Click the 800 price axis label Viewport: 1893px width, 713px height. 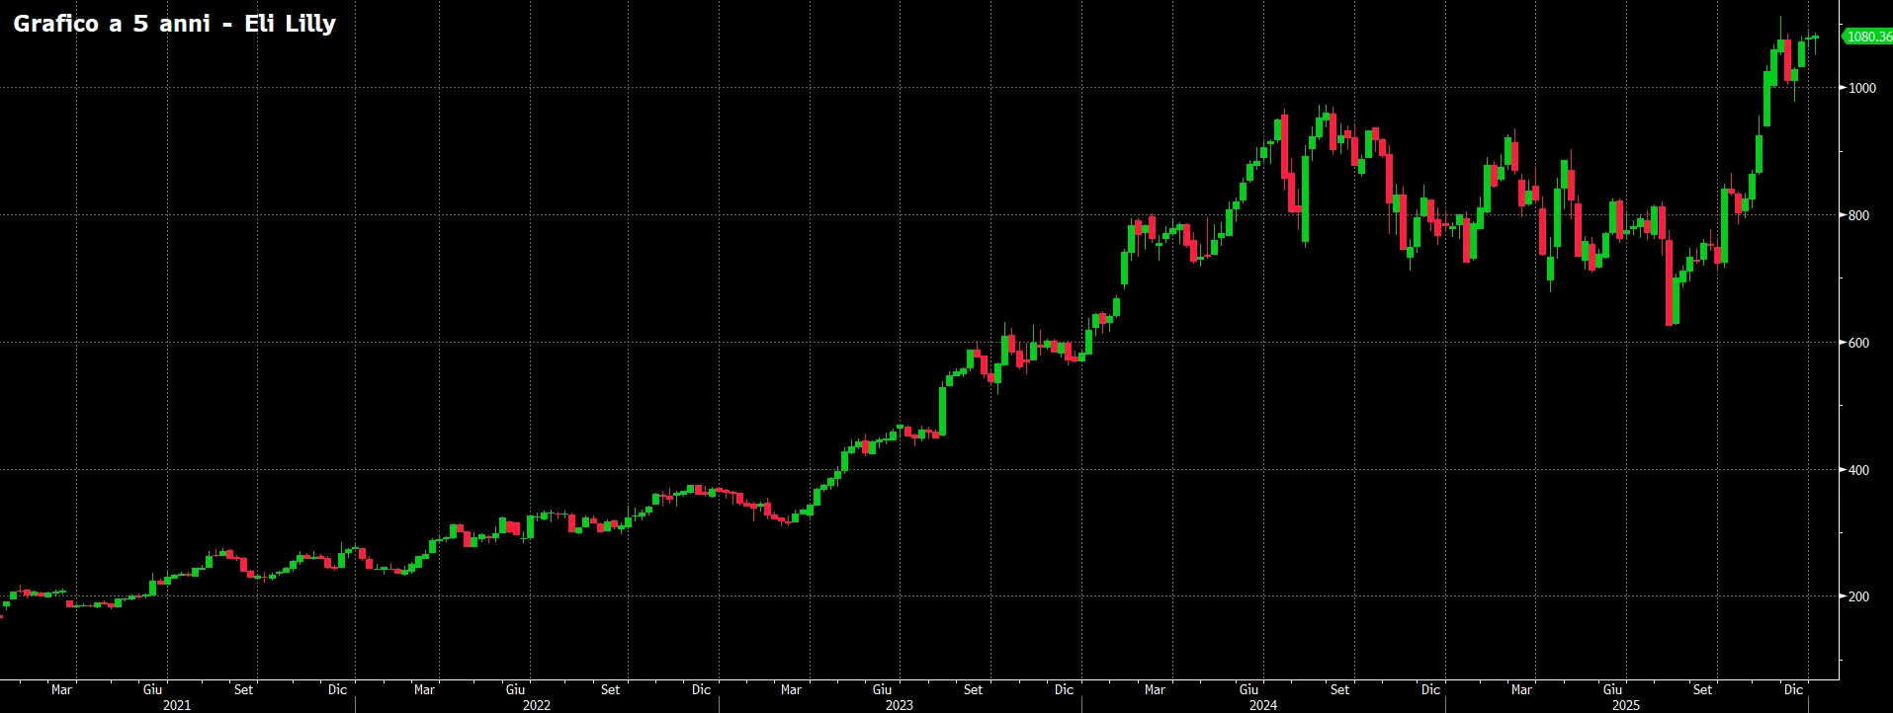point(1858,215)
